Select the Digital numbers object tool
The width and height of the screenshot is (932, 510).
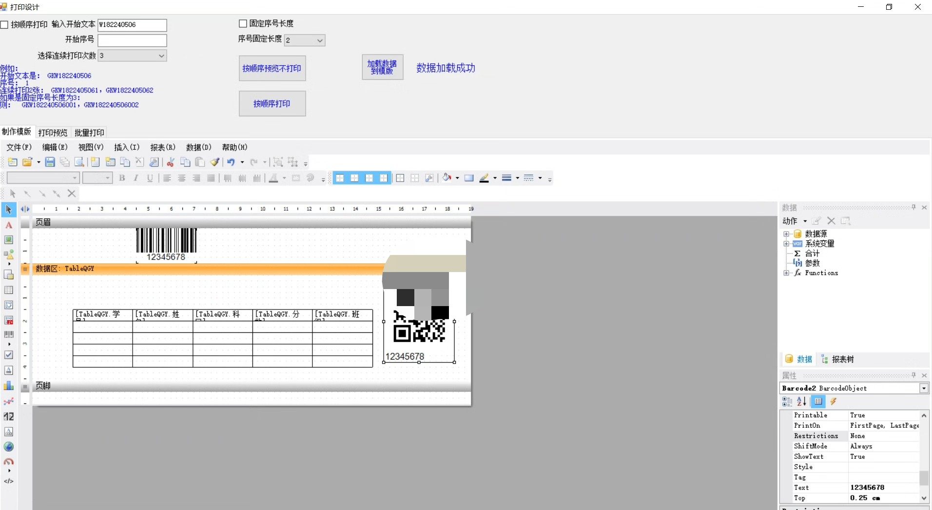coord(9,417)
